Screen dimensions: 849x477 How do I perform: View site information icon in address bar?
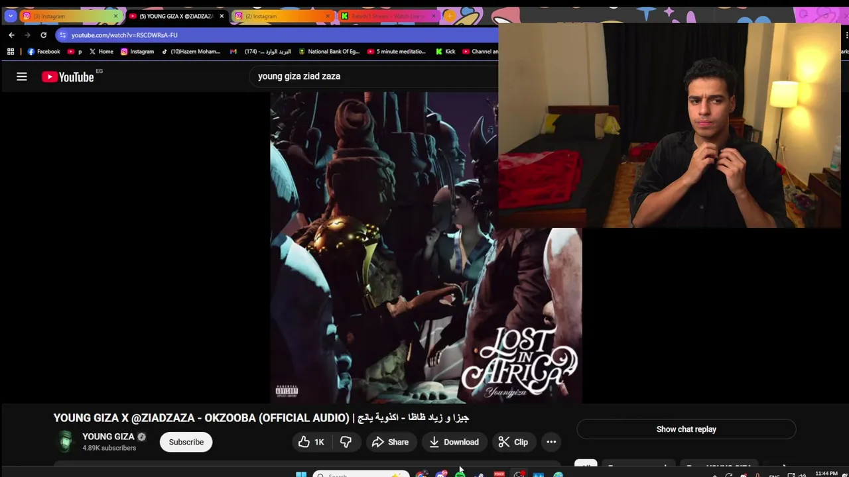coord(62,35)
